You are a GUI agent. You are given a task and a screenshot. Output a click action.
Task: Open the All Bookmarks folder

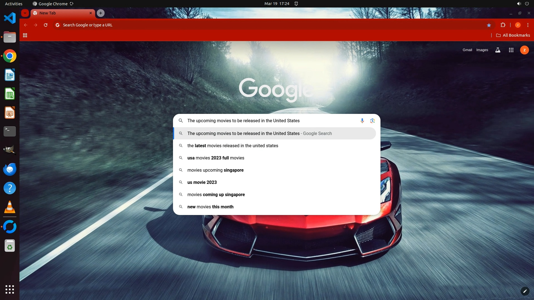513,35
